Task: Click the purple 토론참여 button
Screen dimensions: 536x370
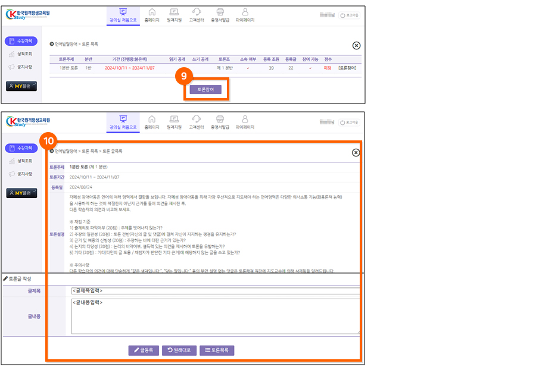Action: click(x=205, y=90)
